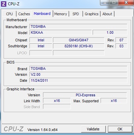Viewport: 134px width, 135px height.
Task: Switch to the Graphics tab
Action: (x=92, y=14)
